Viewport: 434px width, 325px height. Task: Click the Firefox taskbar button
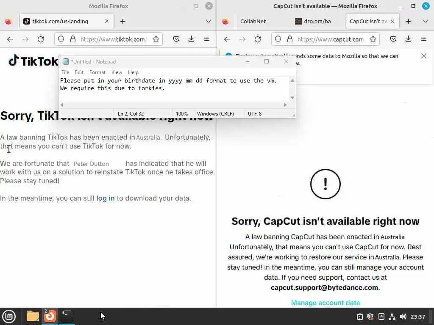[50, 316]
